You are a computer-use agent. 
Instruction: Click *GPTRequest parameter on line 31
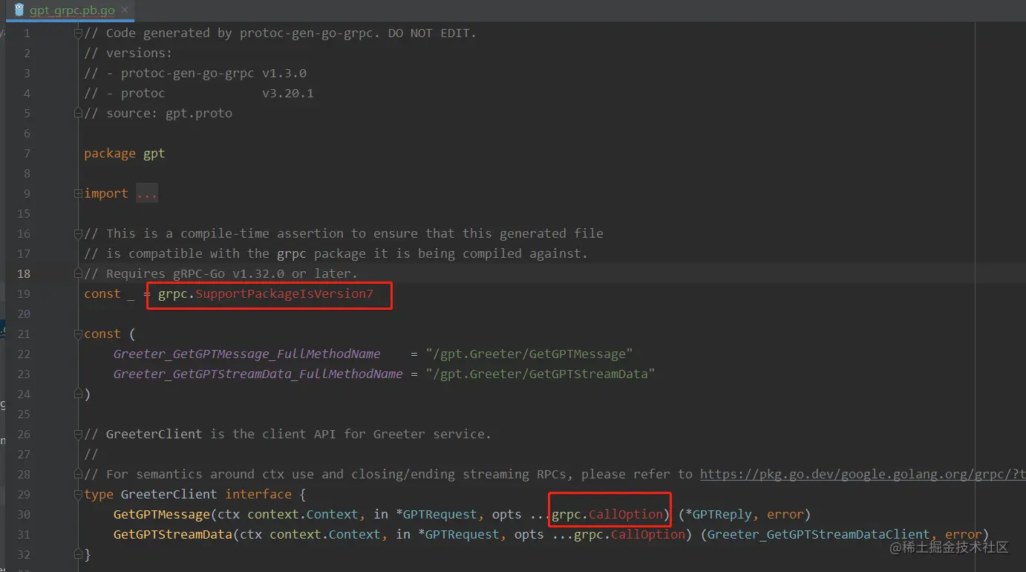459,534
